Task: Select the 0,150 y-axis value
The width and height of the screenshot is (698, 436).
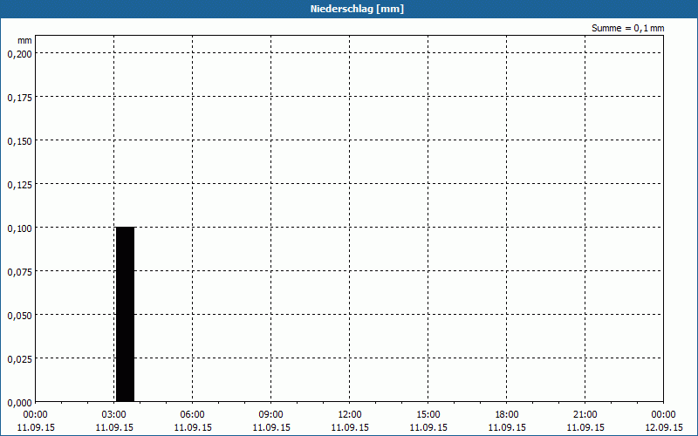Action: click(19, 141)
